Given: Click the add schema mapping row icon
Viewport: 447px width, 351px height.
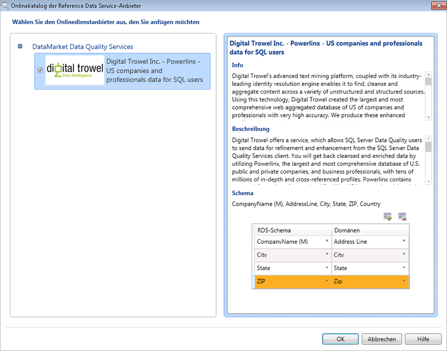Looking at the screenshot, I should pyautogui.click(x=387, y=216).
